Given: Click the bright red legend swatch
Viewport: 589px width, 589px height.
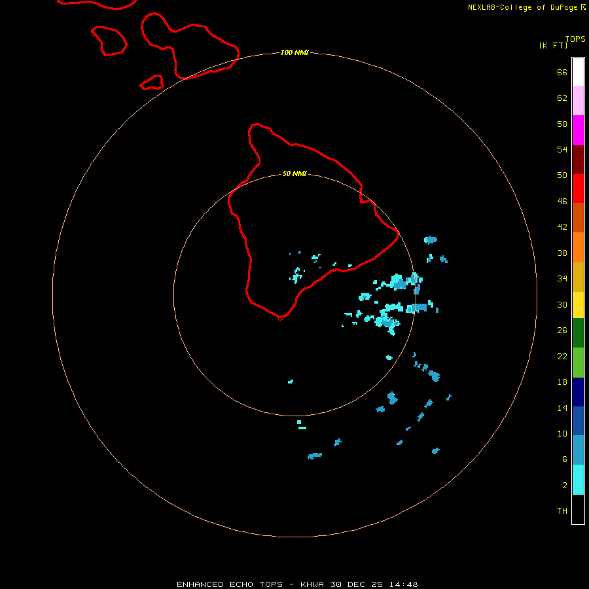Looking at the screenshot, I should click(x=578, y=188).
